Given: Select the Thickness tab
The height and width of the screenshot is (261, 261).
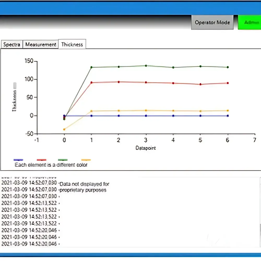Looking at the screenshot, I should (x=72, y=44).
